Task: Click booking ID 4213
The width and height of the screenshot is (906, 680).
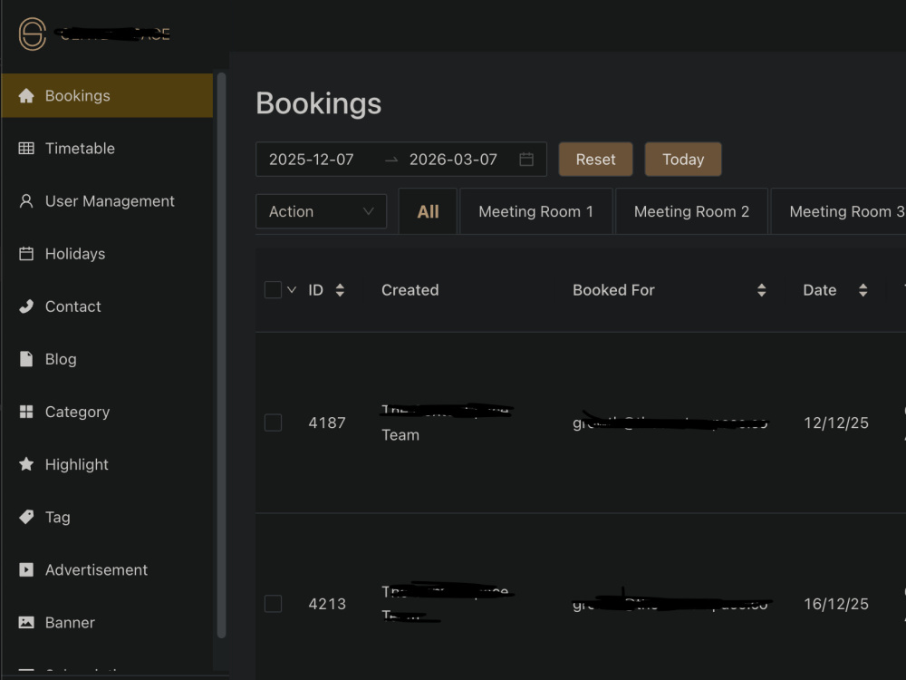Action: tap(327, 604)
